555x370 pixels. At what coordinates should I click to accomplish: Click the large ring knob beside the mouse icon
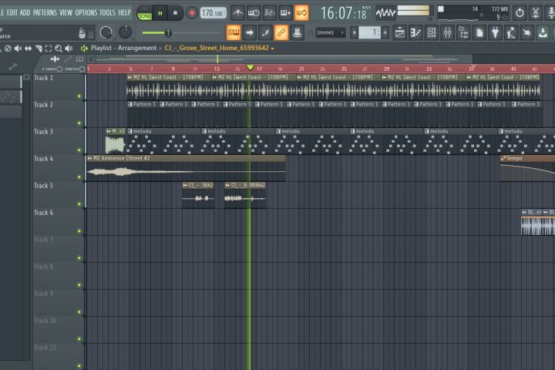pyautogui.click(x=106, y=32)
